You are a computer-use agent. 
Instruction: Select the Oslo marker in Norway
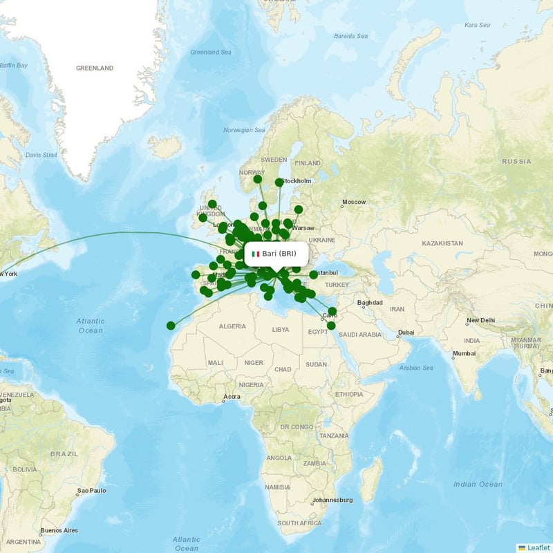pyautogui.click(x=257, y=178)
